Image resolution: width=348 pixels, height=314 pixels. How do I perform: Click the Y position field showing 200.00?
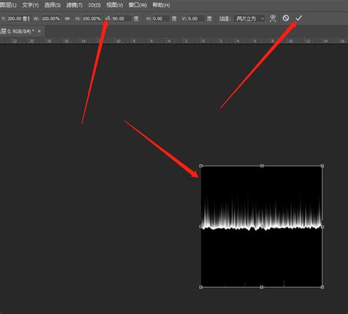[x=18, y=18]
